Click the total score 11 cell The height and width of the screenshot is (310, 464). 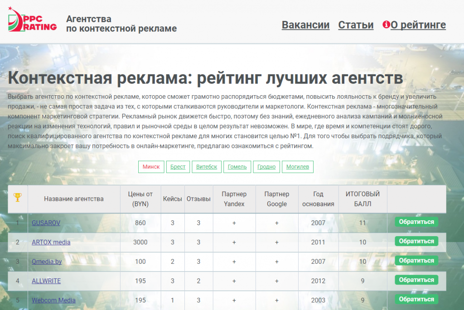(362, 223)
